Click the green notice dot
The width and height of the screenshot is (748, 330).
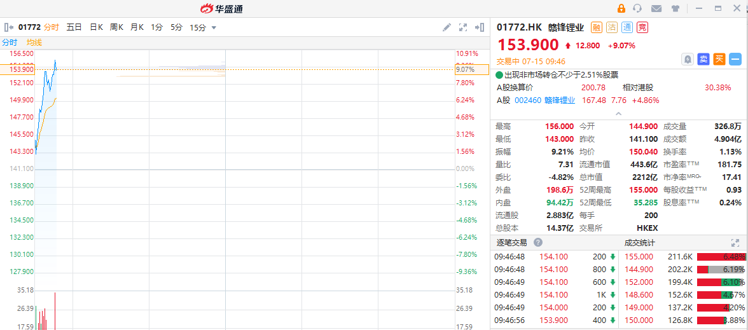[499, 75]
